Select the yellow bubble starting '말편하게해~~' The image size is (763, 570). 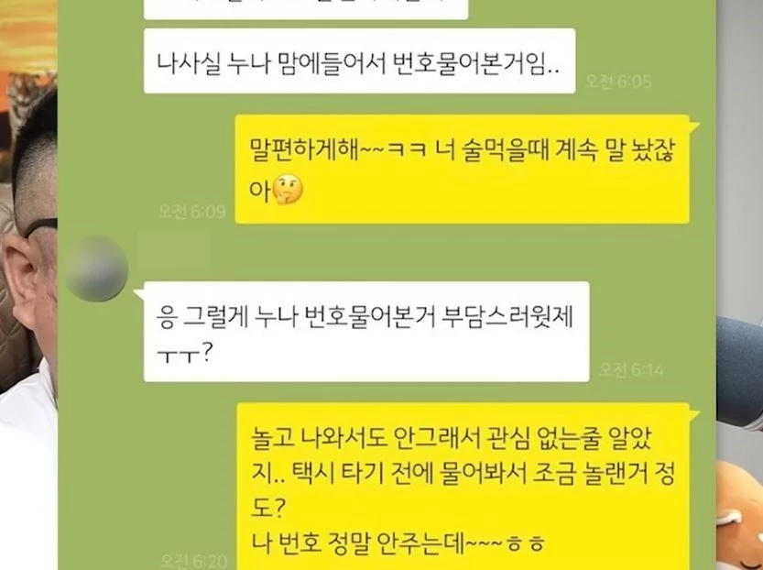463,170
